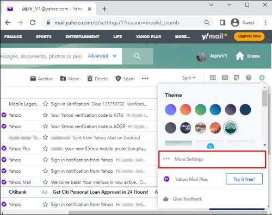
Task: Select the purple theme color
Action: coord(170,110)
